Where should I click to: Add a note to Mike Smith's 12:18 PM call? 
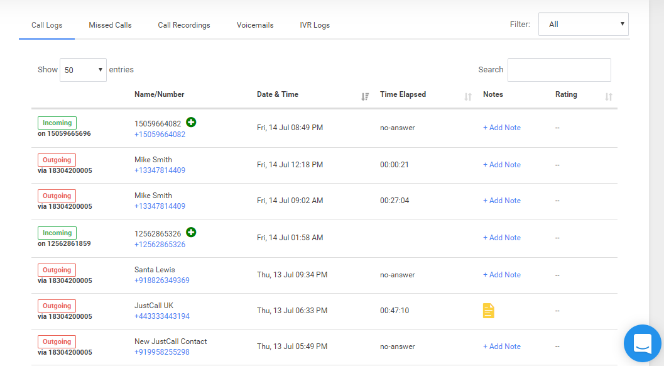pyautogui.click(x=501, y=164)
